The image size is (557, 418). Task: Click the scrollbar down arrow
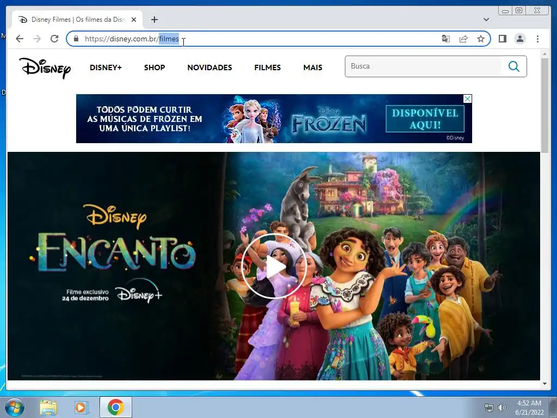coord(544,384)
